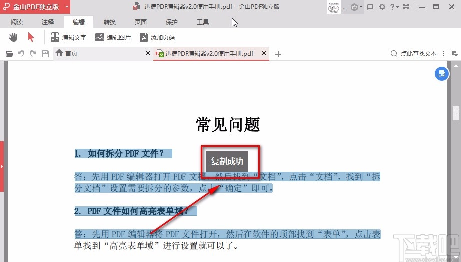Switch to the 注释 ribbon tab
The image size is (461, 262).
pyautogui.click(x=48, y=22)
